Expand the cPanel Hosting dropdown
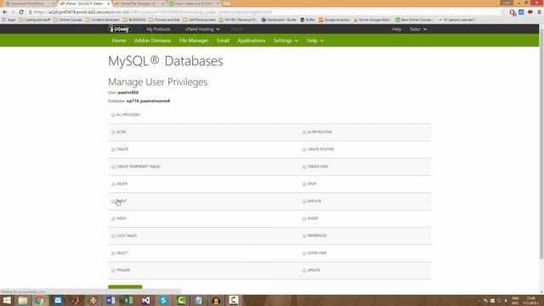Viewport: 544px width, 306px height. [202, 29]
